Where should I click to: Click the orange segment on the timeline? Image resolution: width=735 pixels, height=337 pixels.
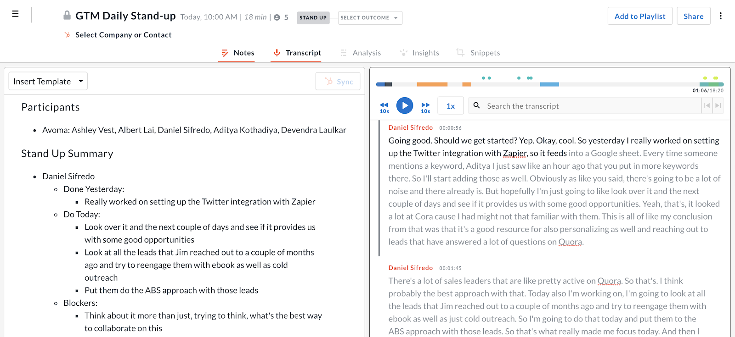[x=432, y=84]
